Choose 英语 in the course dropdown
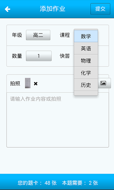Screen dimensions: 114x190 tap(86, 49)
